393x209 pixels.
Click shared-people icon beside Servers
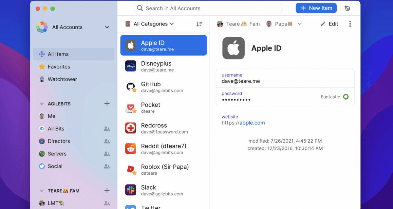click(x=107, y=153)
